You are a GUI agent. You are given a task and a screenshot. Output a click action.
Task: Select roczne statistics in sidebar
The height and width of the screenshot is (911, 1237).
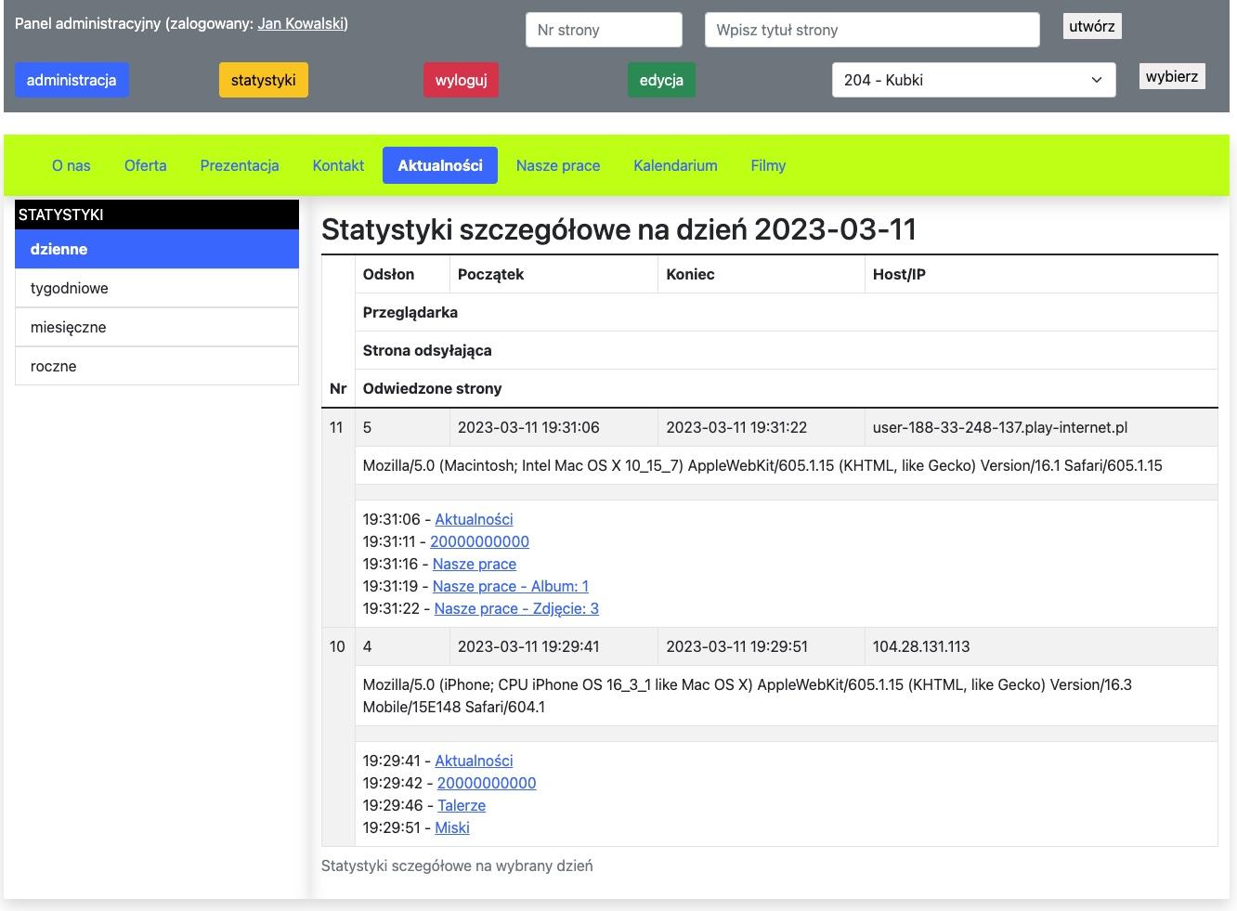[156, 366]
